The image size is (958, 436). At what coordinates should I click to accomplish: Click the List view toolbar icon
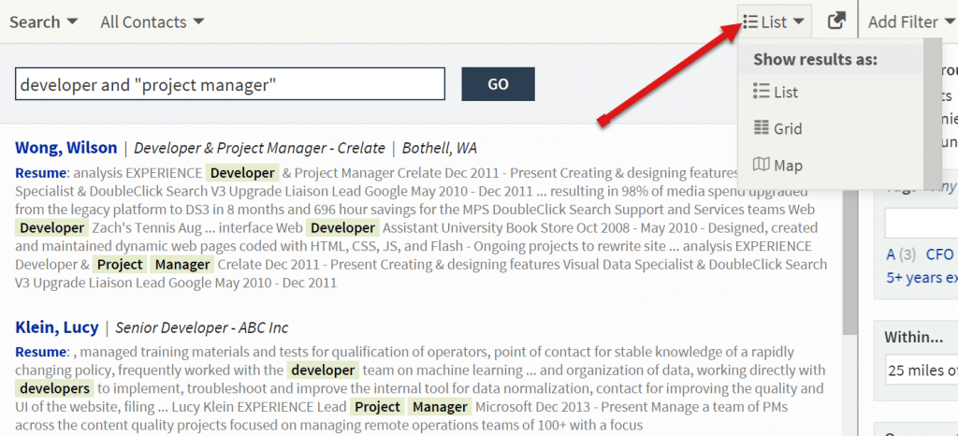click(x=751, y=22)
